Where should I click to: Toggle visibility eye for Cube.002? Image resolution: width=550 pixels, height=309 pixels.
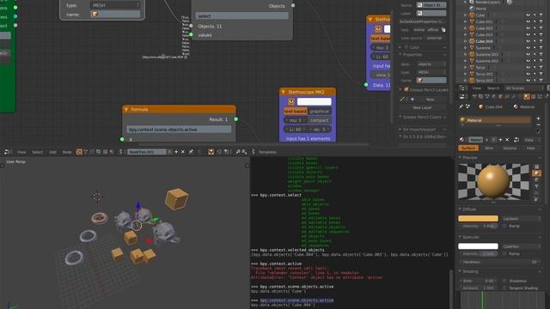pos(528,28)
